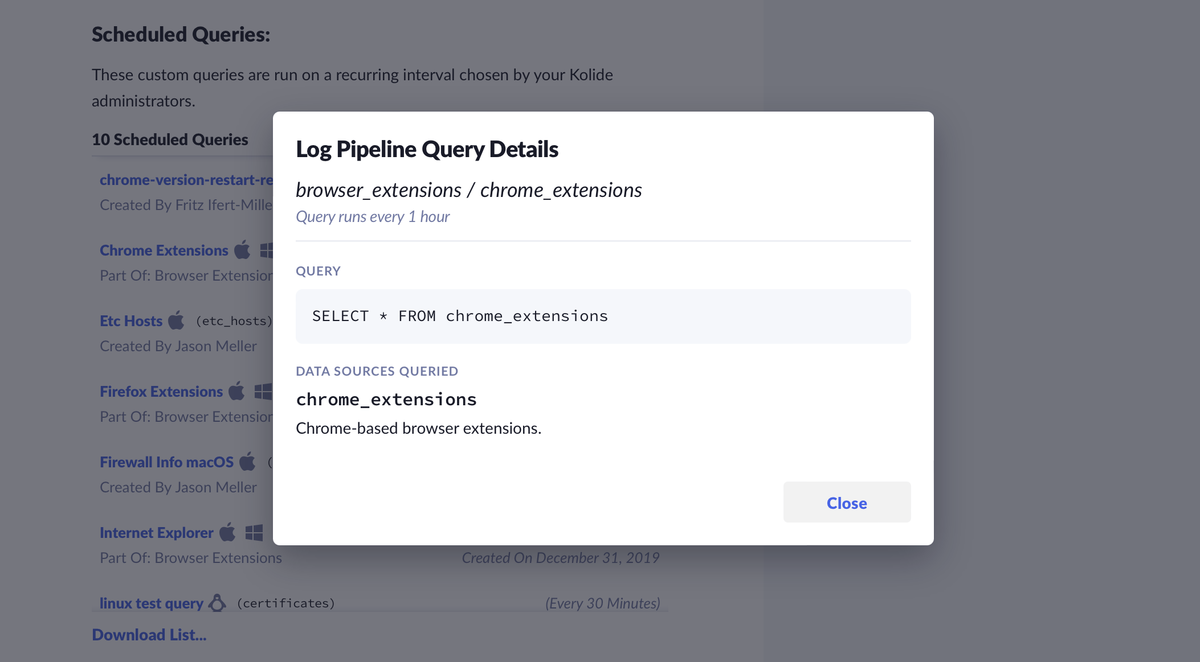Click the SELECT query code block

pos(603,316)
